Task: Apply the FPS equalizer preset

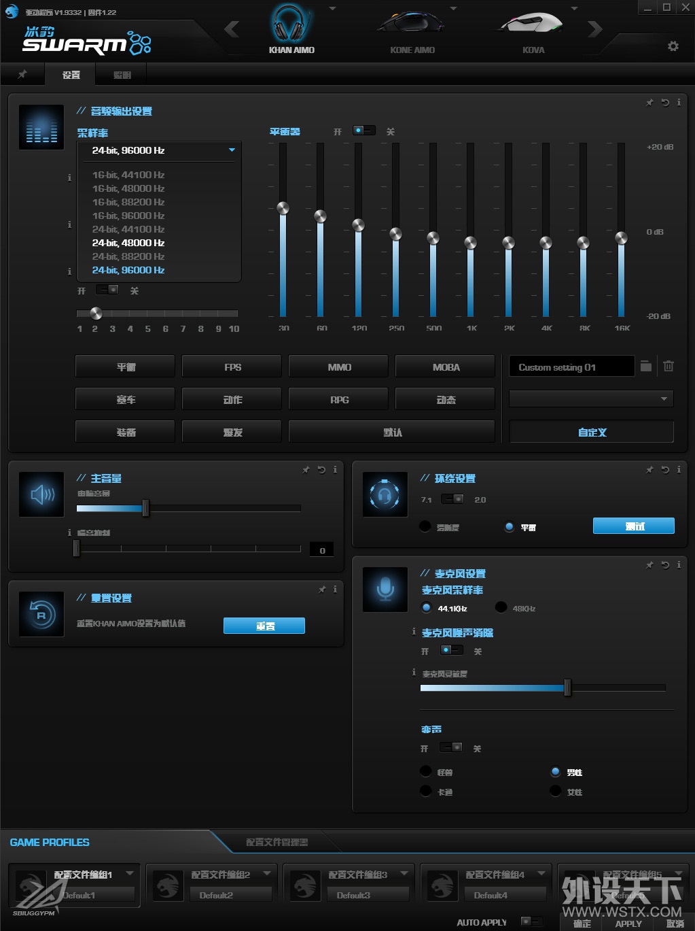Action: click(232, 367)
